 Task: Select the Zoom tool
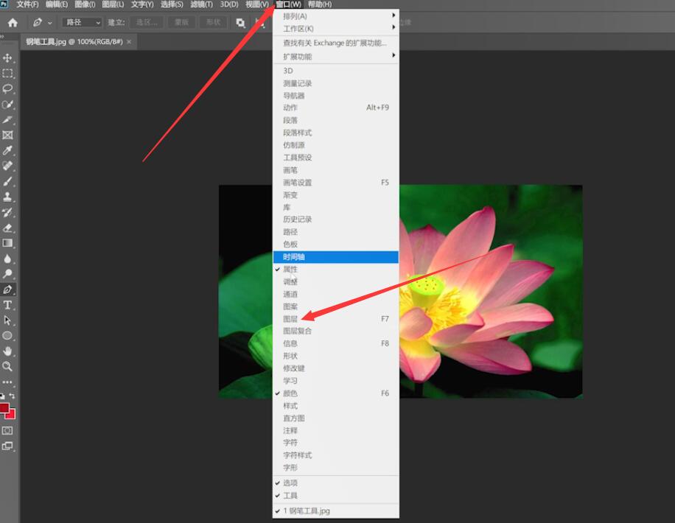pyautogui.click(x=7, y=366)
